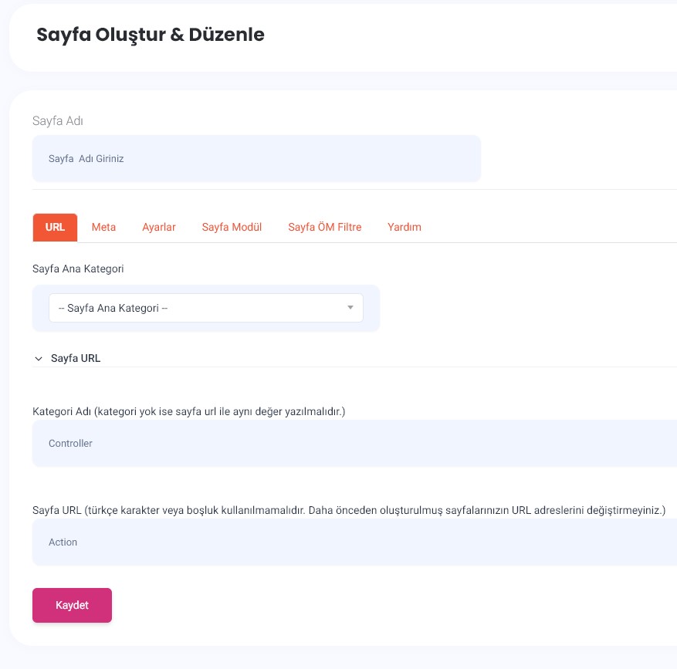Click into the Action input field
Viewport: 677px width, 669px height.
click(355, 542)
